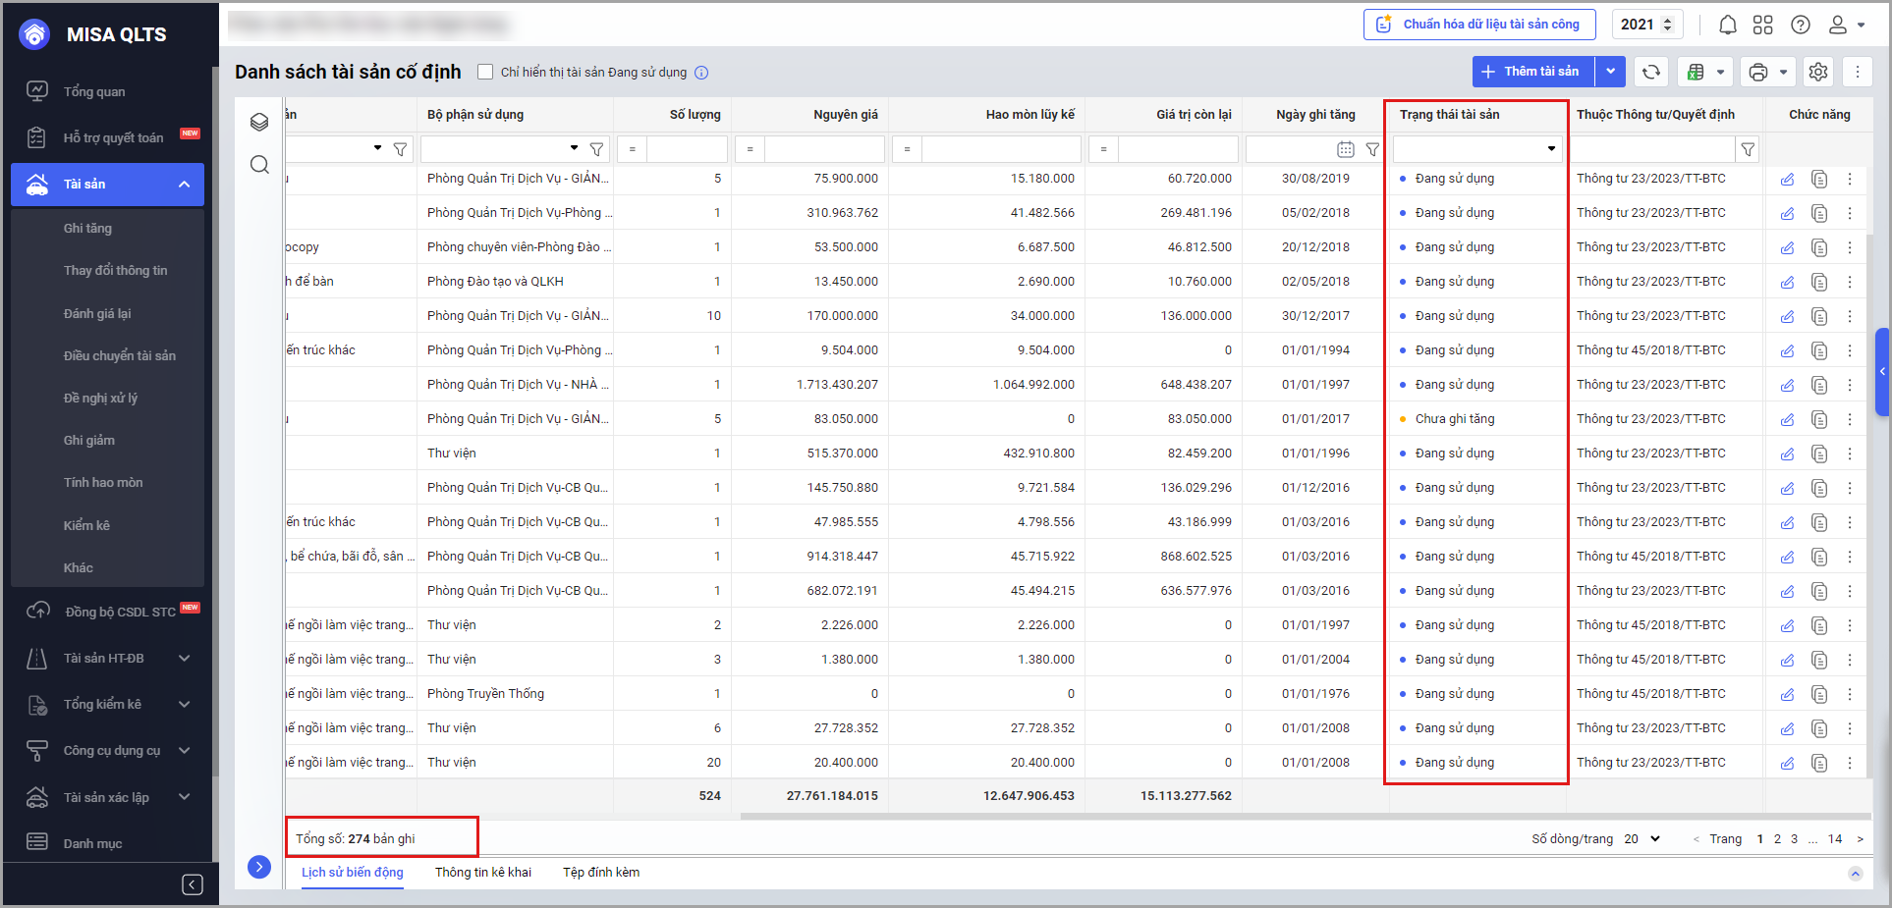Open the Ghi tăng menu item
The image size is (1892, 908).
[x=87, y=228]
